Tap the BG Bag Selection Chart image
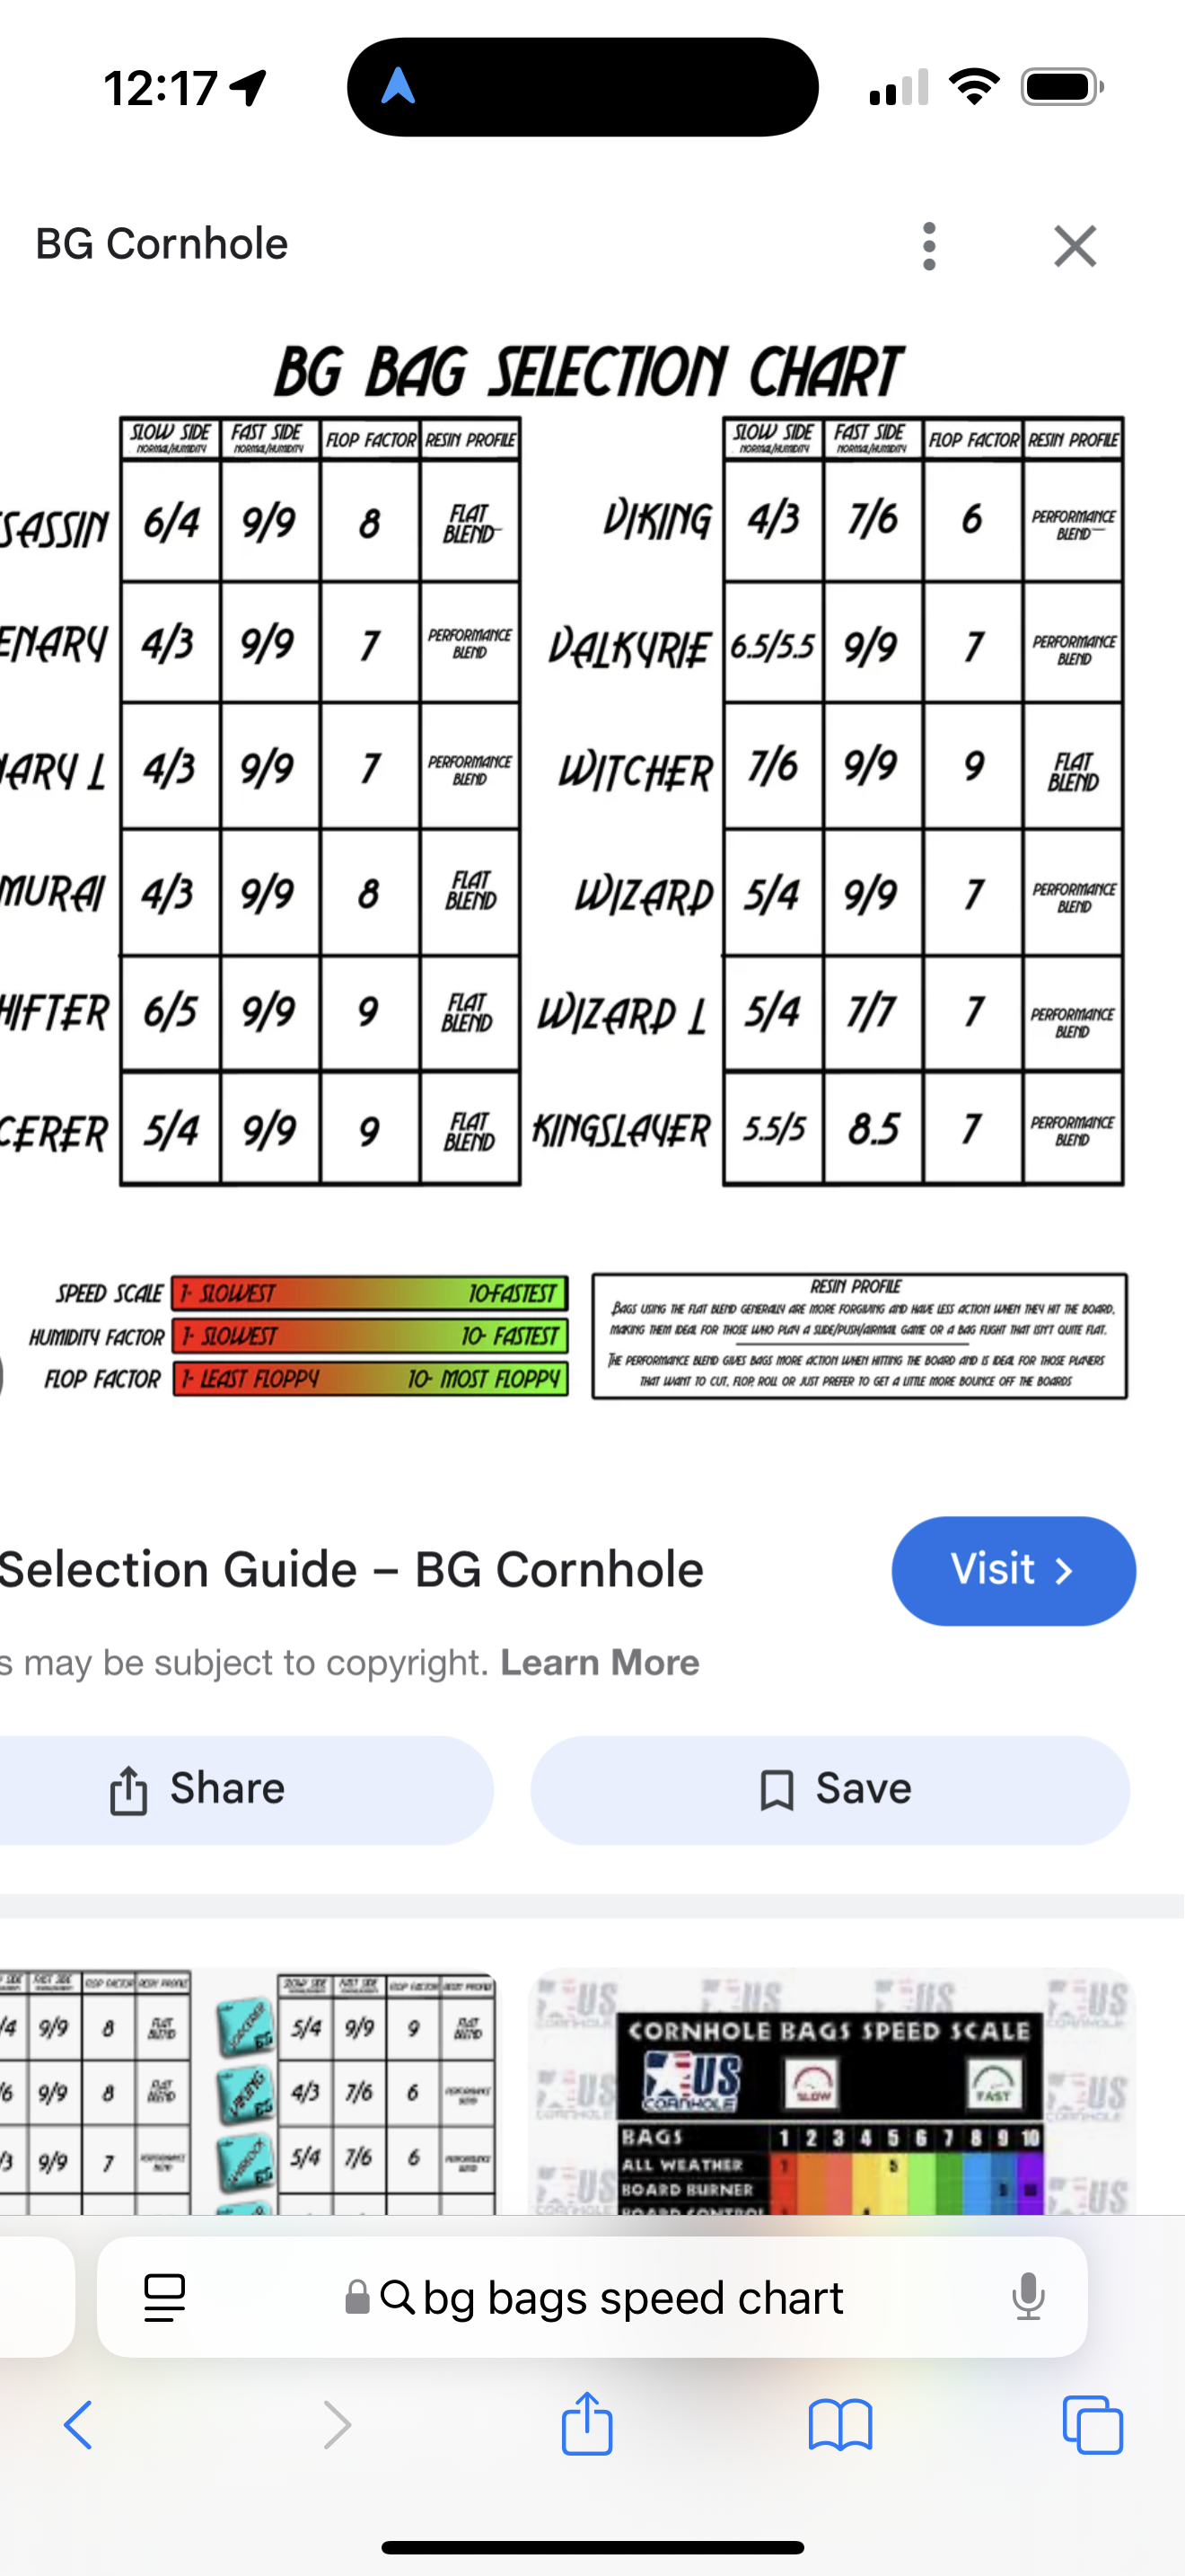 tap(590, 800)
